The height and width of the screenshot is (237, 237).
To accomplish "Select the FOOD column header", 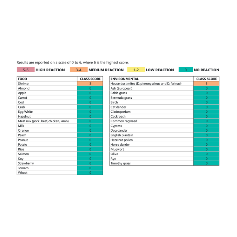I will 22,79.
